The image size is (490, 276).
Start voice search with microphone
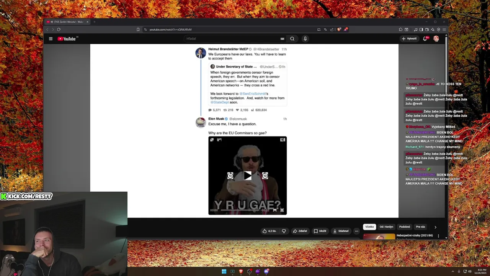305,39
